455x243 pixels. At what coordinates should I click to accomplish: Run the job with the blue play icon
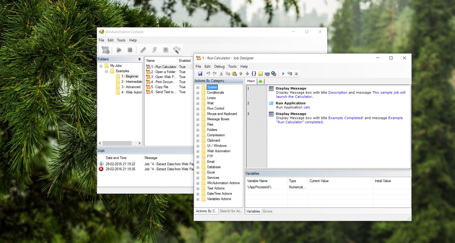283,74
